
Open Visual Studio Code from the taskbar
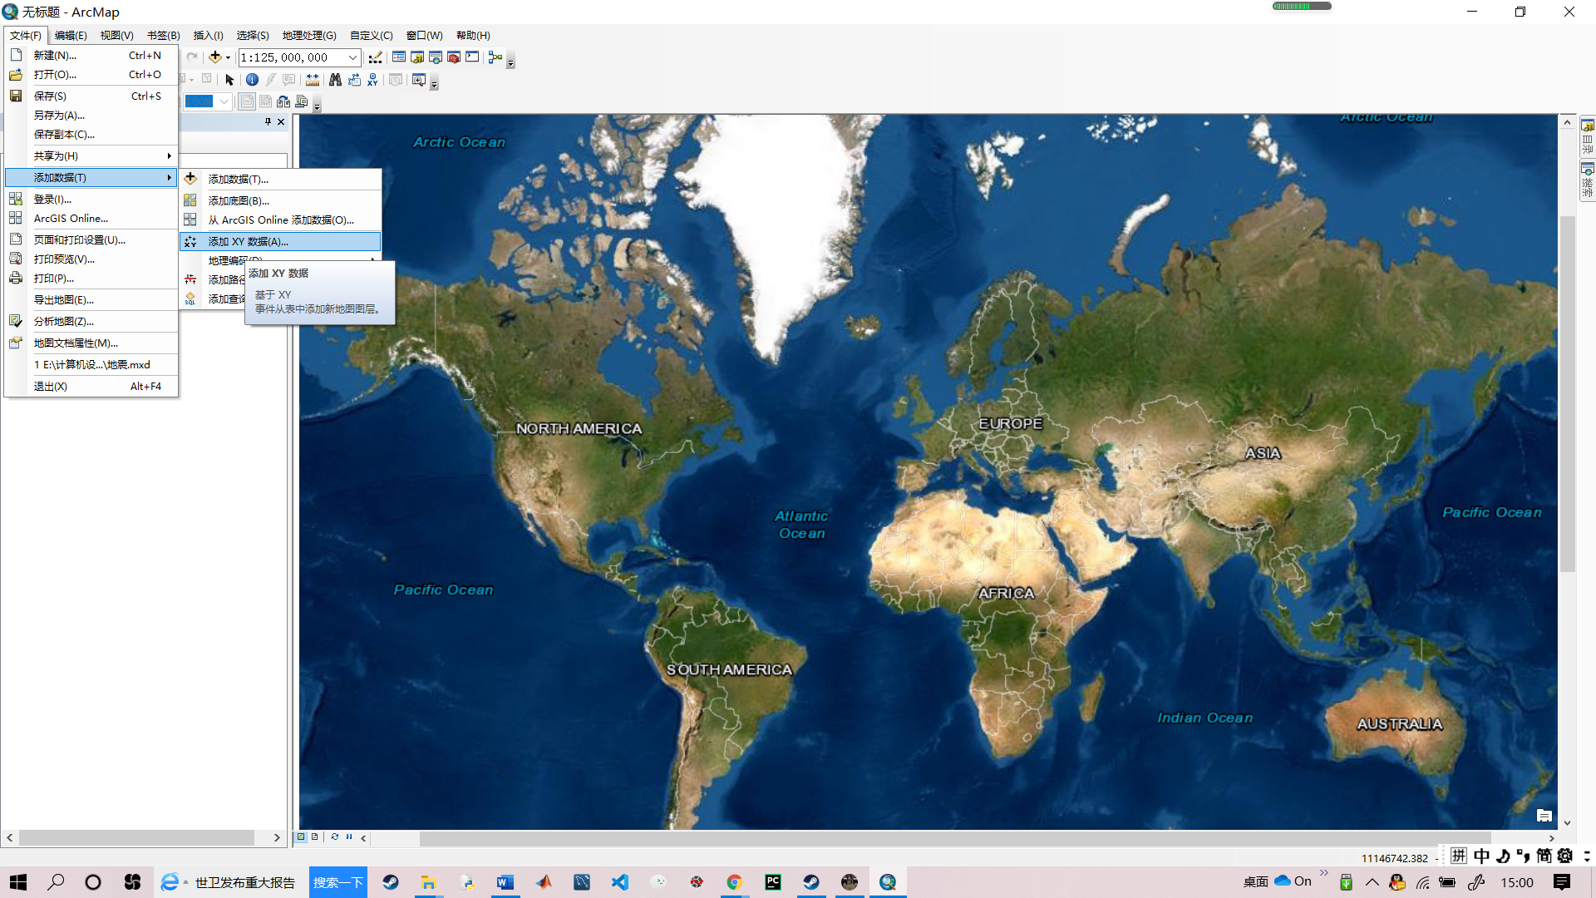(620, 882)
